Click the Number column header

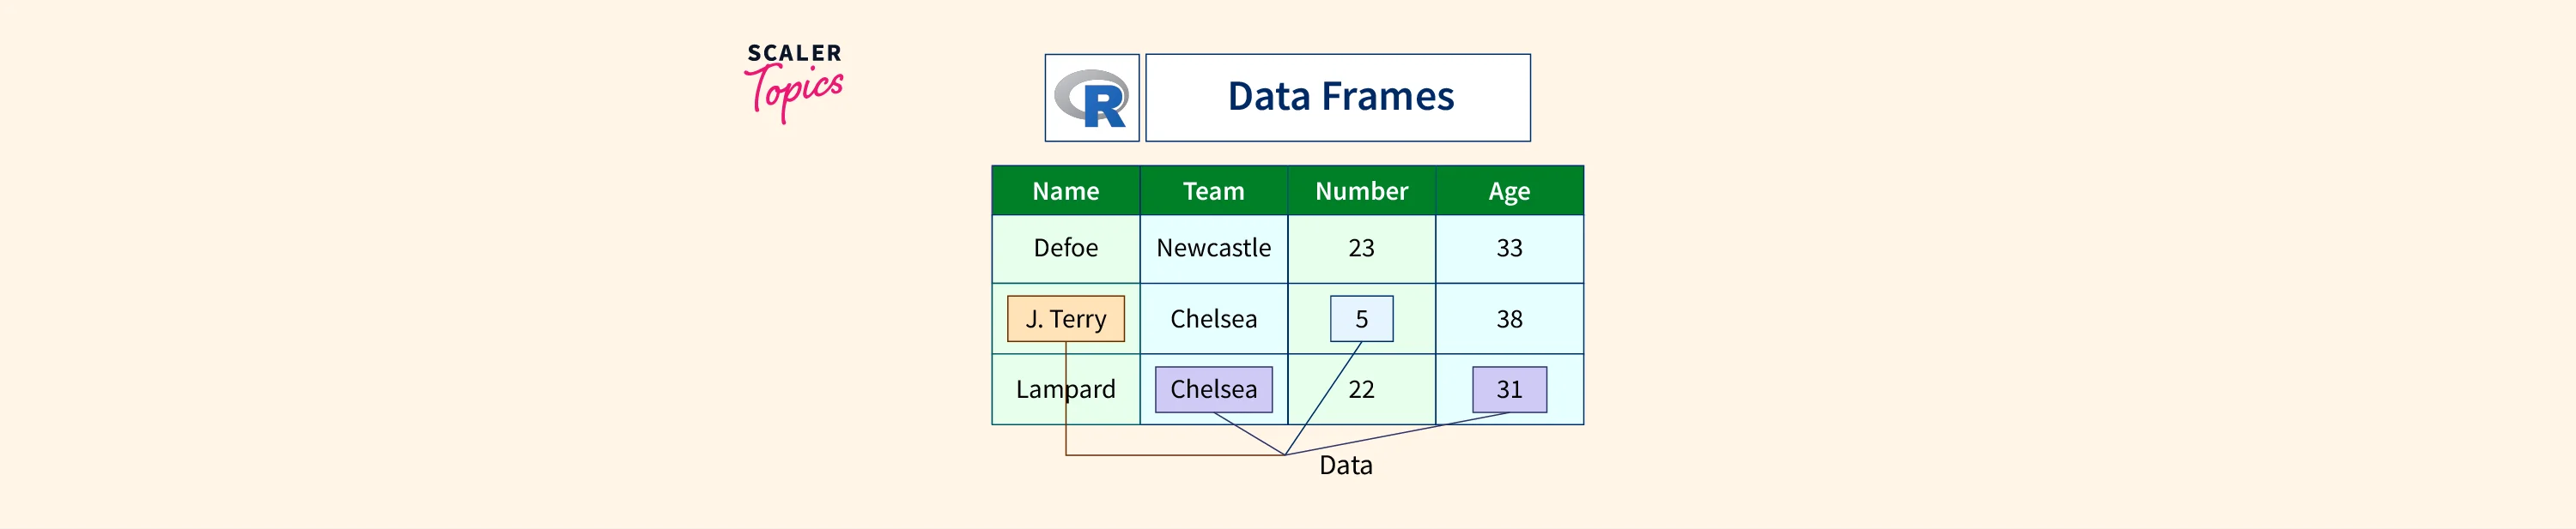1361,190
